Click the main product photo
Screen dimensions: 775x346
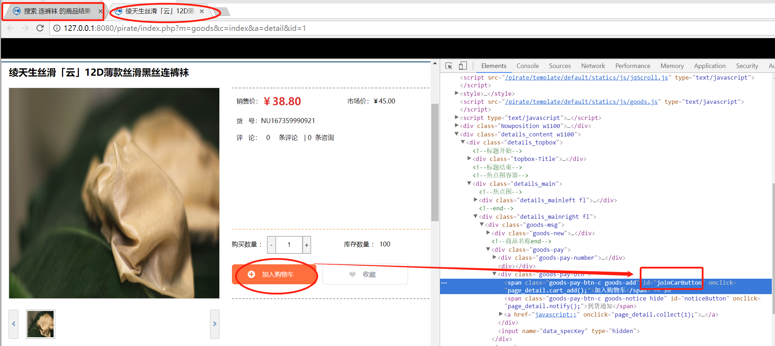pos(114,193)
